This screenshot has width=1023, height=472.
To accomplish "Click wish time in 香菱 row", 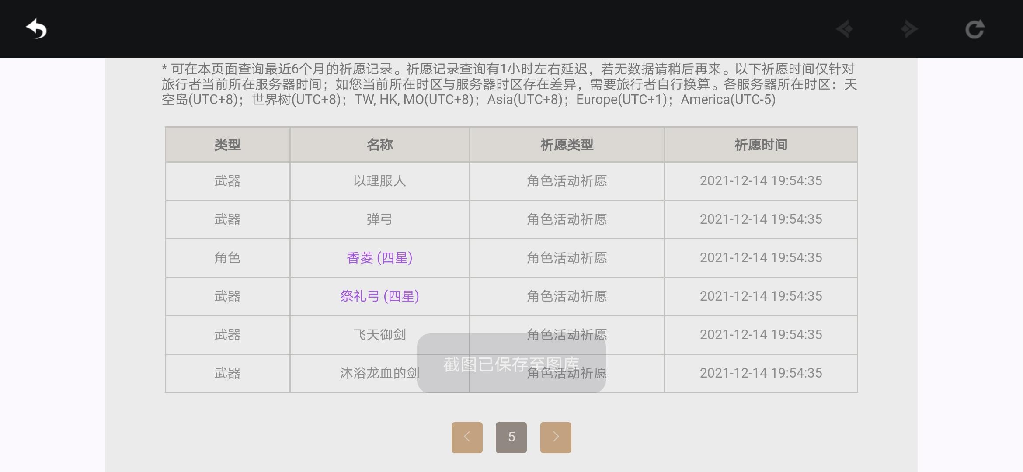I will pos(761,258).
